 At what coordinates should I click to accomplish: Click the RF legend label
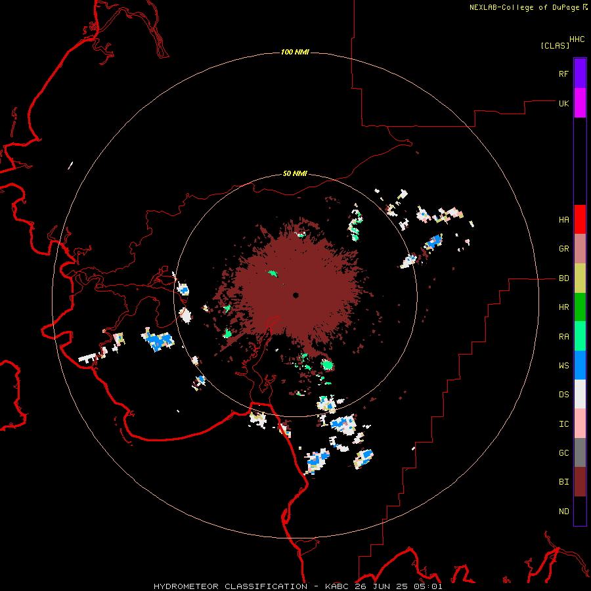pos(563,74)
